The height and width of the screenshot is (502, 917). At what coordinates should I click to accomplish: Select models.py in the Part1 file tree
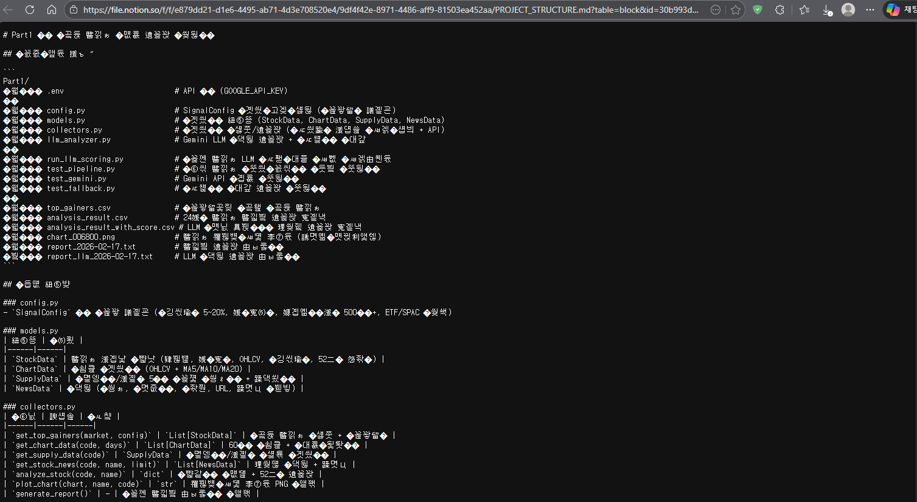pos(66,120)
